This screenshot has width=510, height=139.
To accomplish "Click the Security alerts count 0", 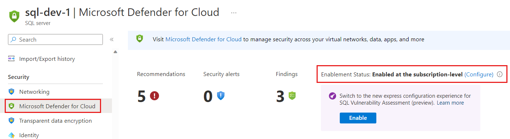I will point(208,96).
